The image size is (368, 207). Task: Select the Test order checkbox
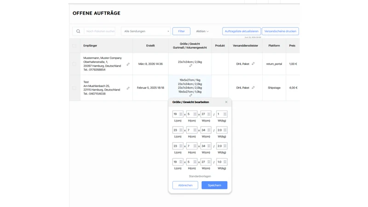point(75,88)
